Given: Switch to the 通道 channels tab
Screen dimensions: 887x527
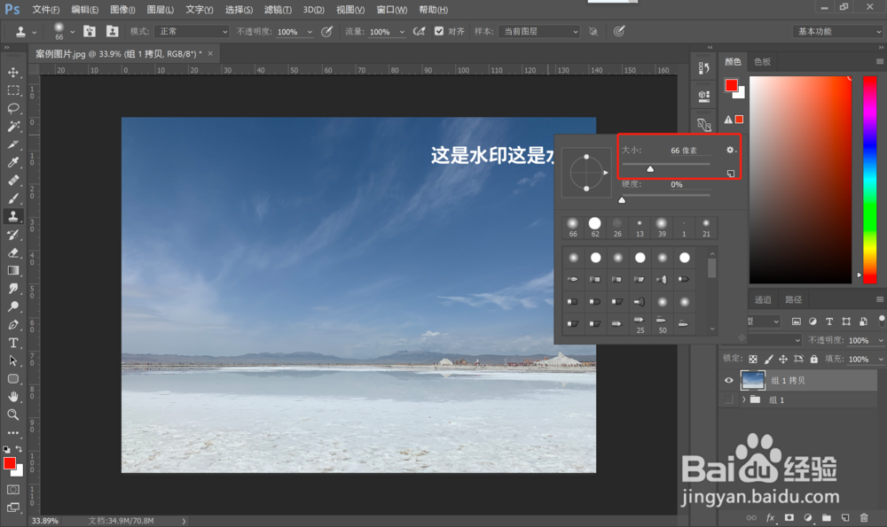Looking at the screenshot, I should click(x=763, y=299).
